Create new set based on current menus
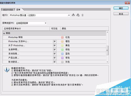 tap(78, 15)
